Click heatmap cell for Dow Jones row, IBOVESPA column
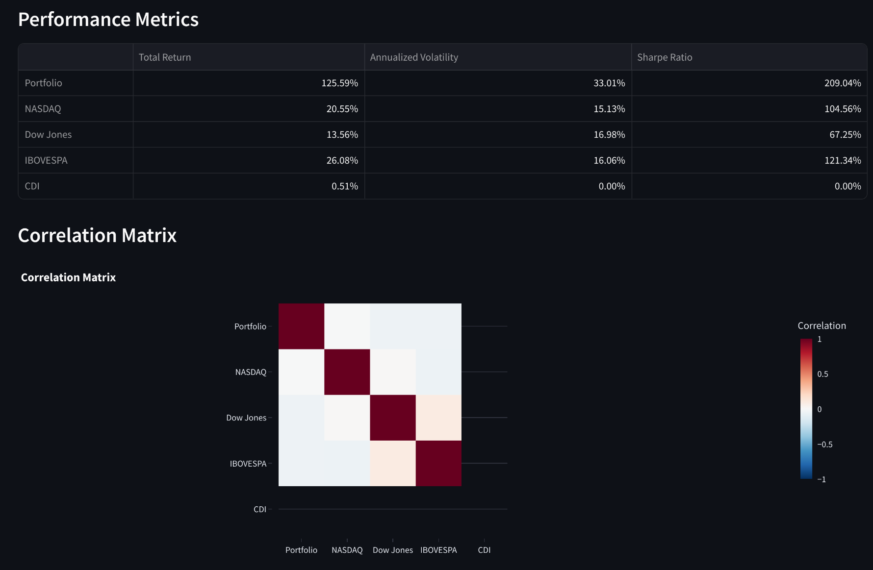 point(438,418)
